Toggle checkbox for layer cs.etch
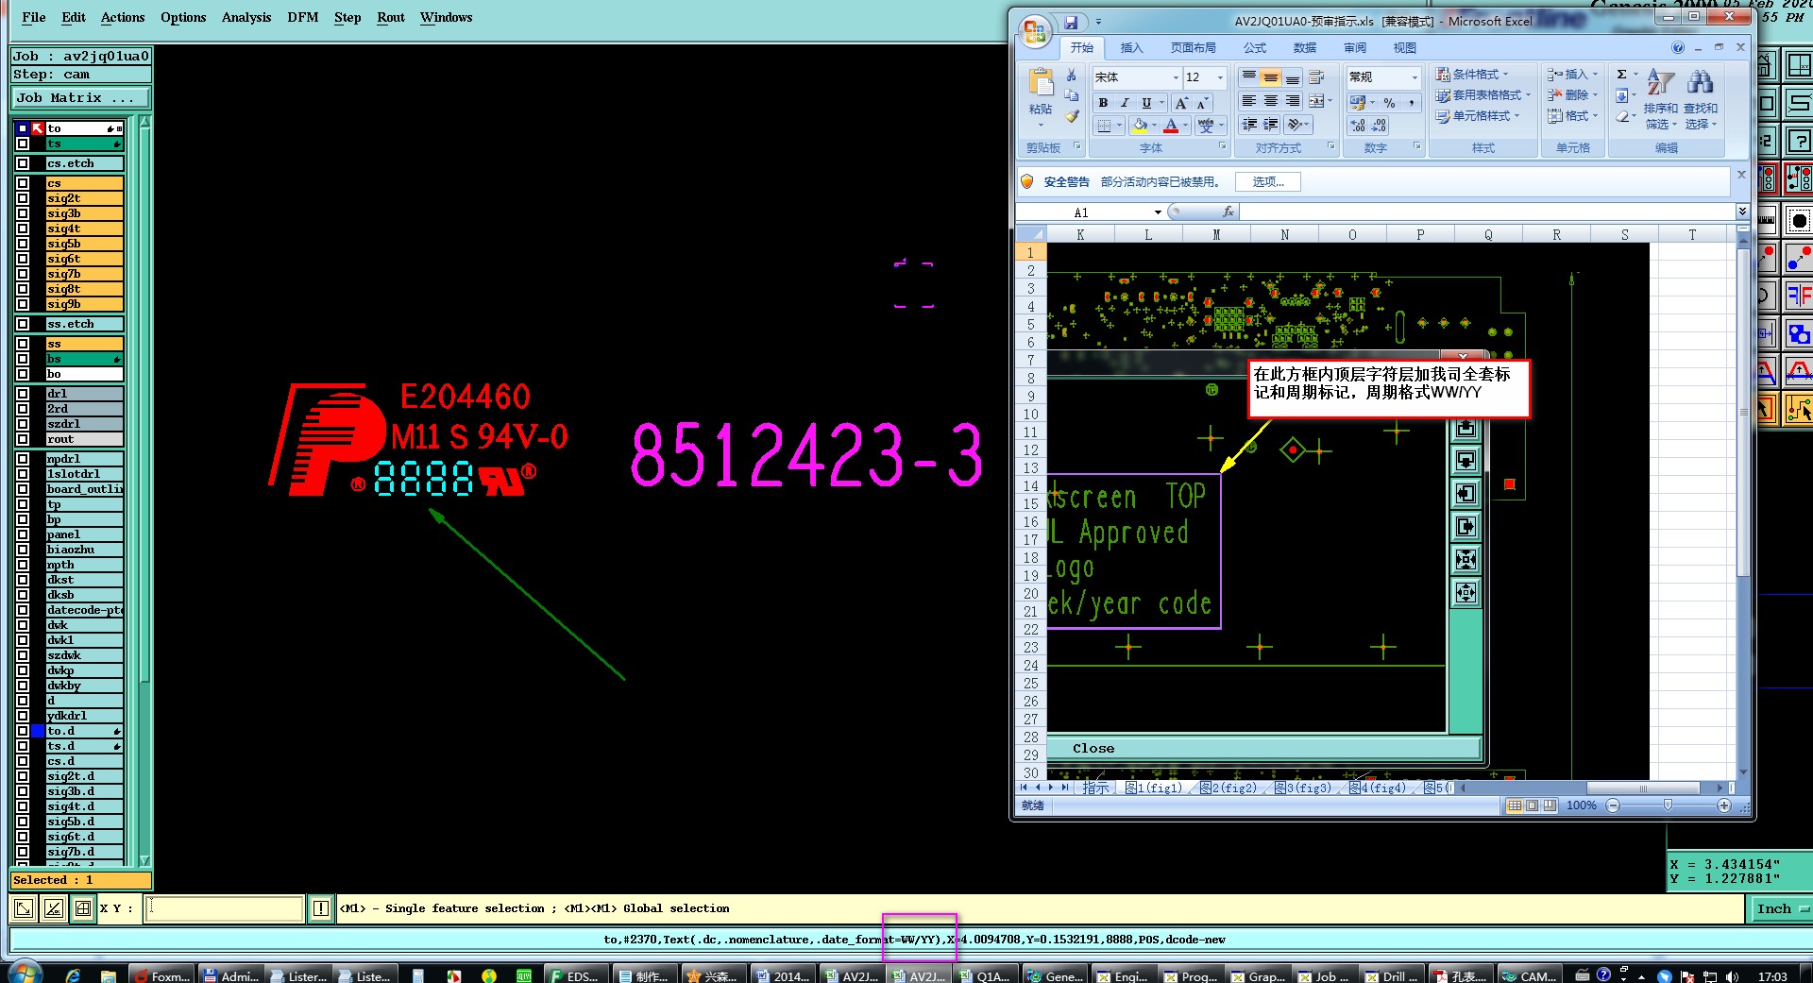This screenshot has width=1813, height=983. point(23,163)
